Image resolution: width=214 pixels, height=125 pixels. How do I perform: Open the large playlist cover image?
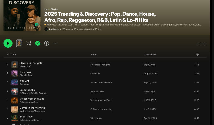click(22, 16)
